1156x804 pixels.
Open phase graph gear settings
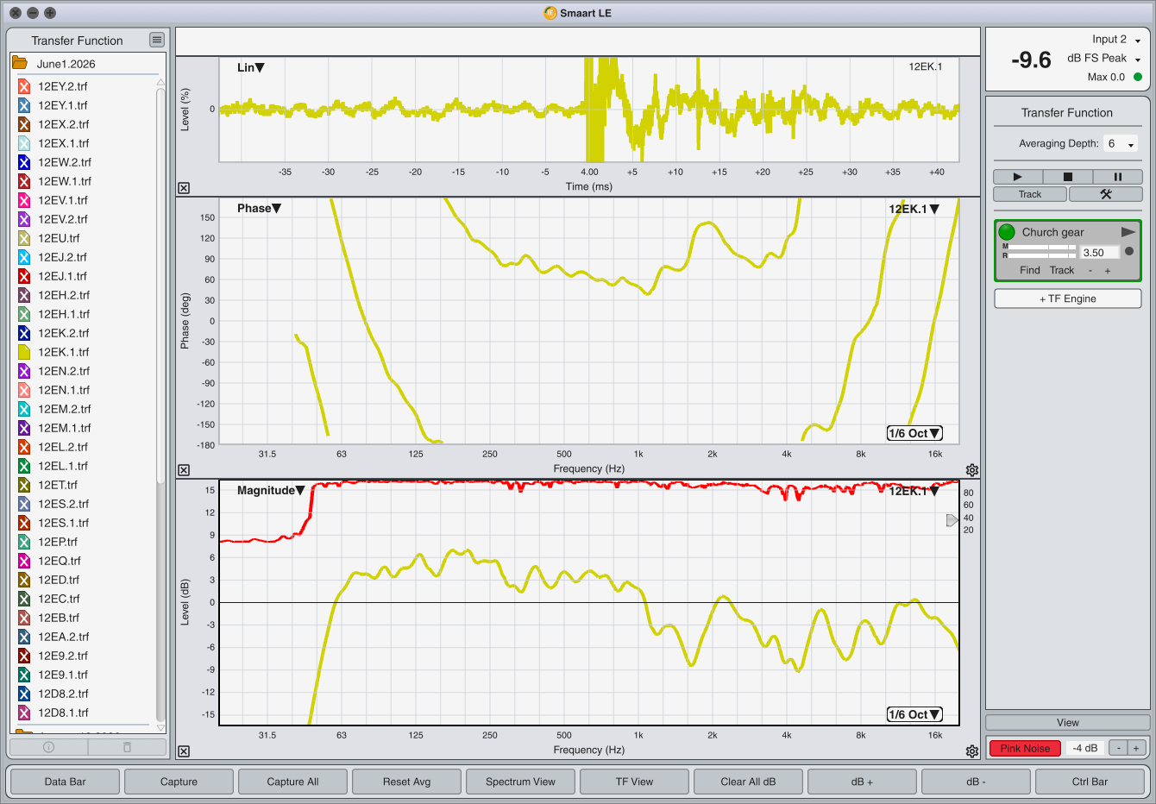point(972,470)
